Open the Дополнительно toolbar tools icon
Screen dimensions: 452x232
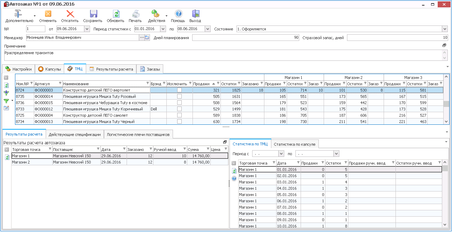pyautogui.click(x=19, y=14)
